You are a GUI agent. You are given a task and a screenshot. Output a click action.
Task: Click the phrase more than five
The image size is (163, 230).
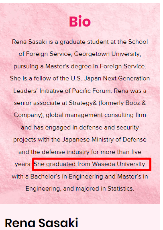click(x=121, y=152)
